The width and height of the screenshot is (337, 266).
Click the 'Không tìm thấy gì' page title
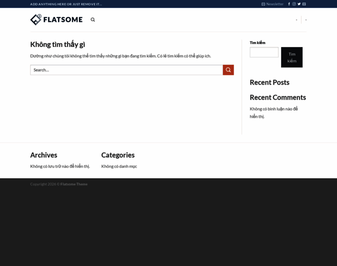click(x=58, y=44)
